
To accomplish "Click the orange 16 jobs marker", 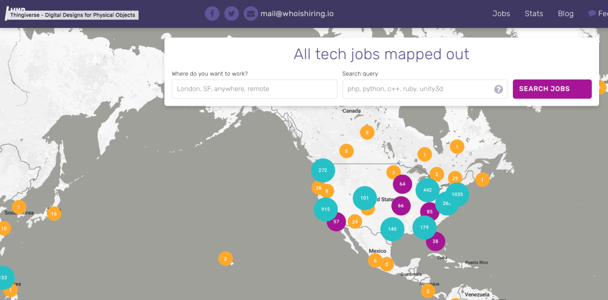I will click(54, 213).
